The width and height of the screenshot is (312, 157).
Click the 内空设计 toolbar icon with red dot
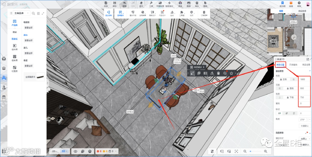point(162,12)
